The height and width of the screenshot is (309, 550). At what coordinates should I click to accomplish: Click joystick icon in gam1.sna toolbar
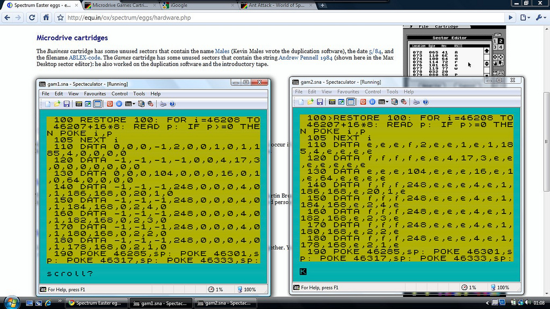(x=163, y=104)
